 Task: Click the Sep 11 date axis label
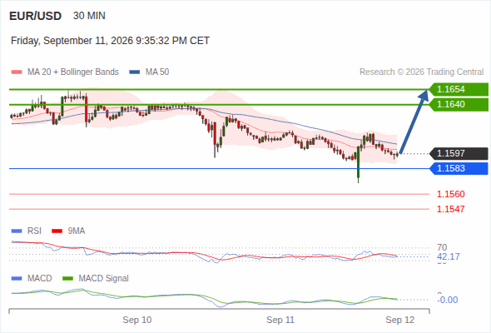tap(280, 320)
